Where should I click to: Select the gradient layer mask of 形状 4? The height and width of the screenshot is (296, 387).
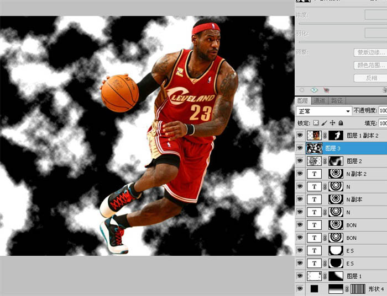point(336,289)
